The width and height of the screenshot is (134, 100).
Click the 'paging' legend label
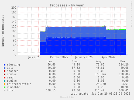(12, 81)
